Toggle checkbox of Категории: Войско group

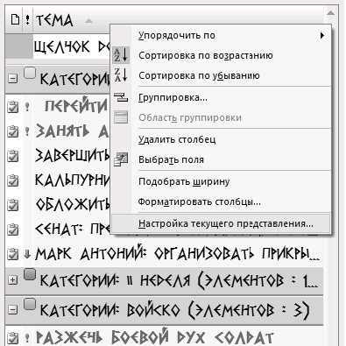[x=30, y=304]
